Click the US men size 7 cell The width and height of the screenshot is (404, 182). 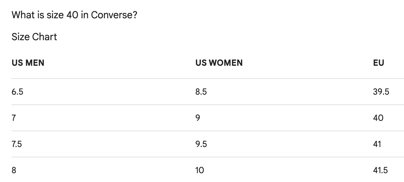click(x=14, y=118)
